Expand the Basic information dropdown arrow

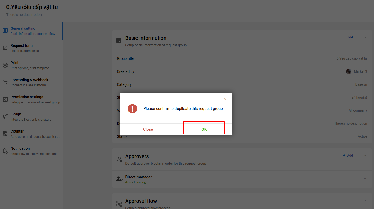click(365, 37)
